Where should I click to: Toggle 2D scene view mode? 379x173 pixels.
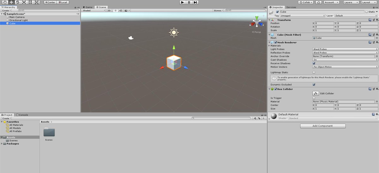point(109,10)
